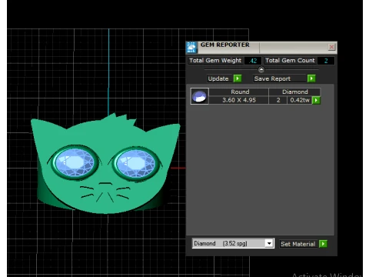Click the green arrow next to Update
The image size is (369, 277).
point(238,78)
